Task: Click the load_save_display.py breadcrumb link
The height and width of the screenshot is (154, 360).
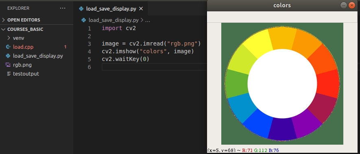Action: pyautogui.click(x=113, y=20)
